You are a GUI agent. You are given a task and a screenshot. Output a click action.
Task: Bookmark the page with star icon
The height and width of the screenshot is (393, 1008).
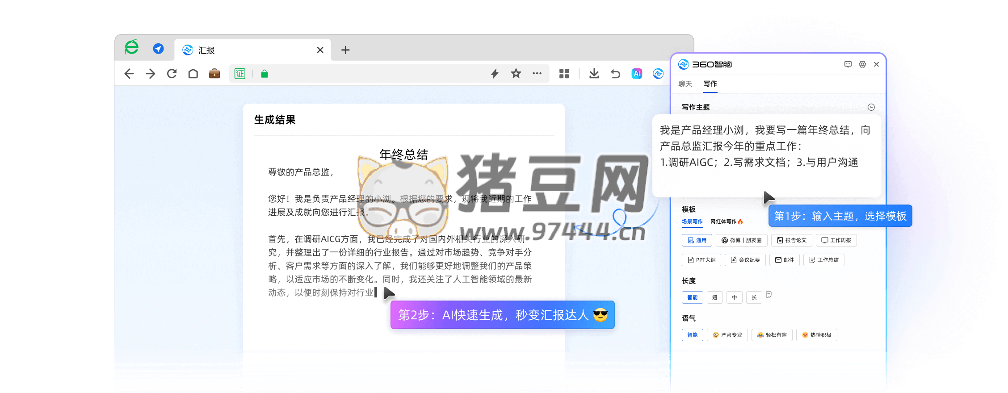click(516, 74)
